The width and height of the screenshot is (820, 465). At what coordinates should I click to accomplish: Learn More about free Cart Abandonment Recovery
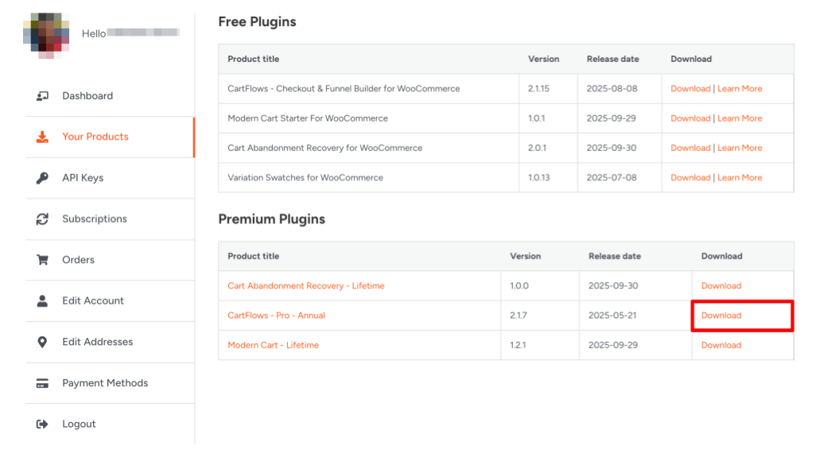tap(740, 148)
